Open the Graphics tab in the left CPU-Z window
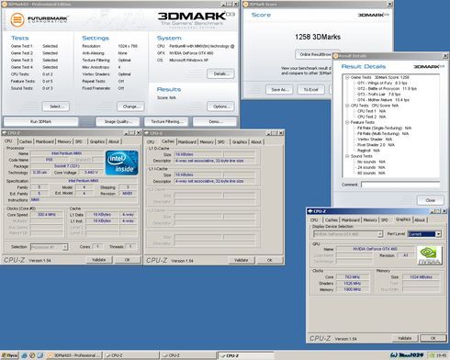Image resolution: width=450 pixels, height=360 pixels. [x=97, y=141]
